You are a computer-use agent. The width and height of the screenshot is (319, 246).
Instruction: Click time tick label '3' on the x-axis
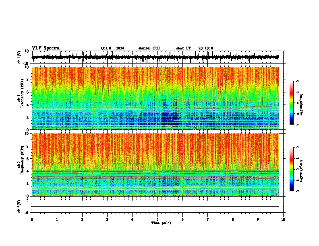coord(107,219)
